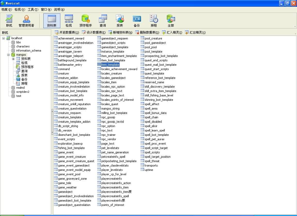Select the gameobject_respawn table
The width and height of the screenshot is (297, 216).
point(114,38)
